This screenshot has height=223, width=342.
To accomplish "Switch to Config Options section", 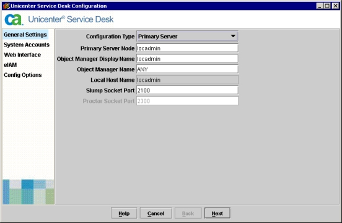I will point(23,75).
